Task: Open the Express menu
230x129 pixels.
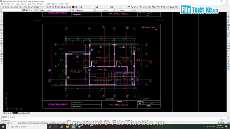Action: point(54,4)
